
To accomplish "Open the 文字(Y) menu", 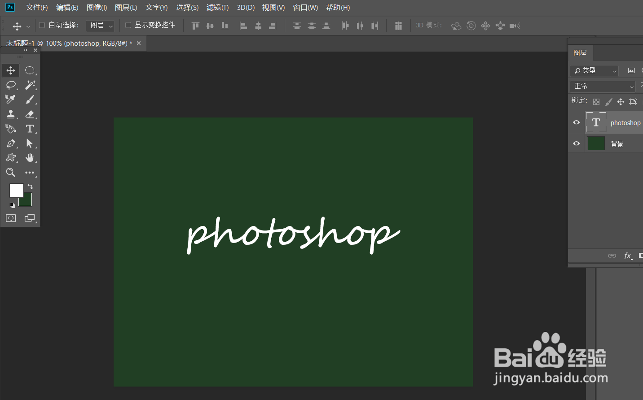I will [156, 8].
